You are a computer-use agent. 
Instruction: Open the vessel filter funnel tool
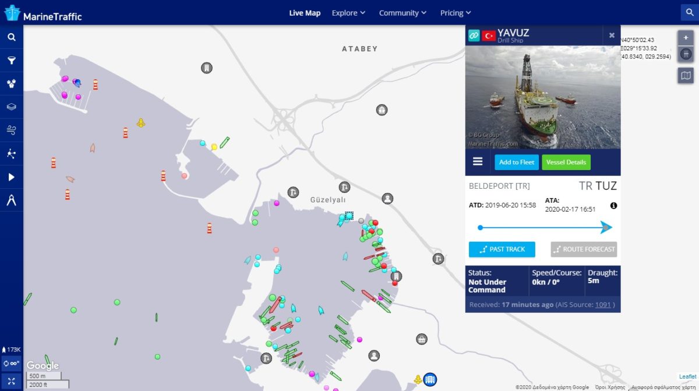11,61
